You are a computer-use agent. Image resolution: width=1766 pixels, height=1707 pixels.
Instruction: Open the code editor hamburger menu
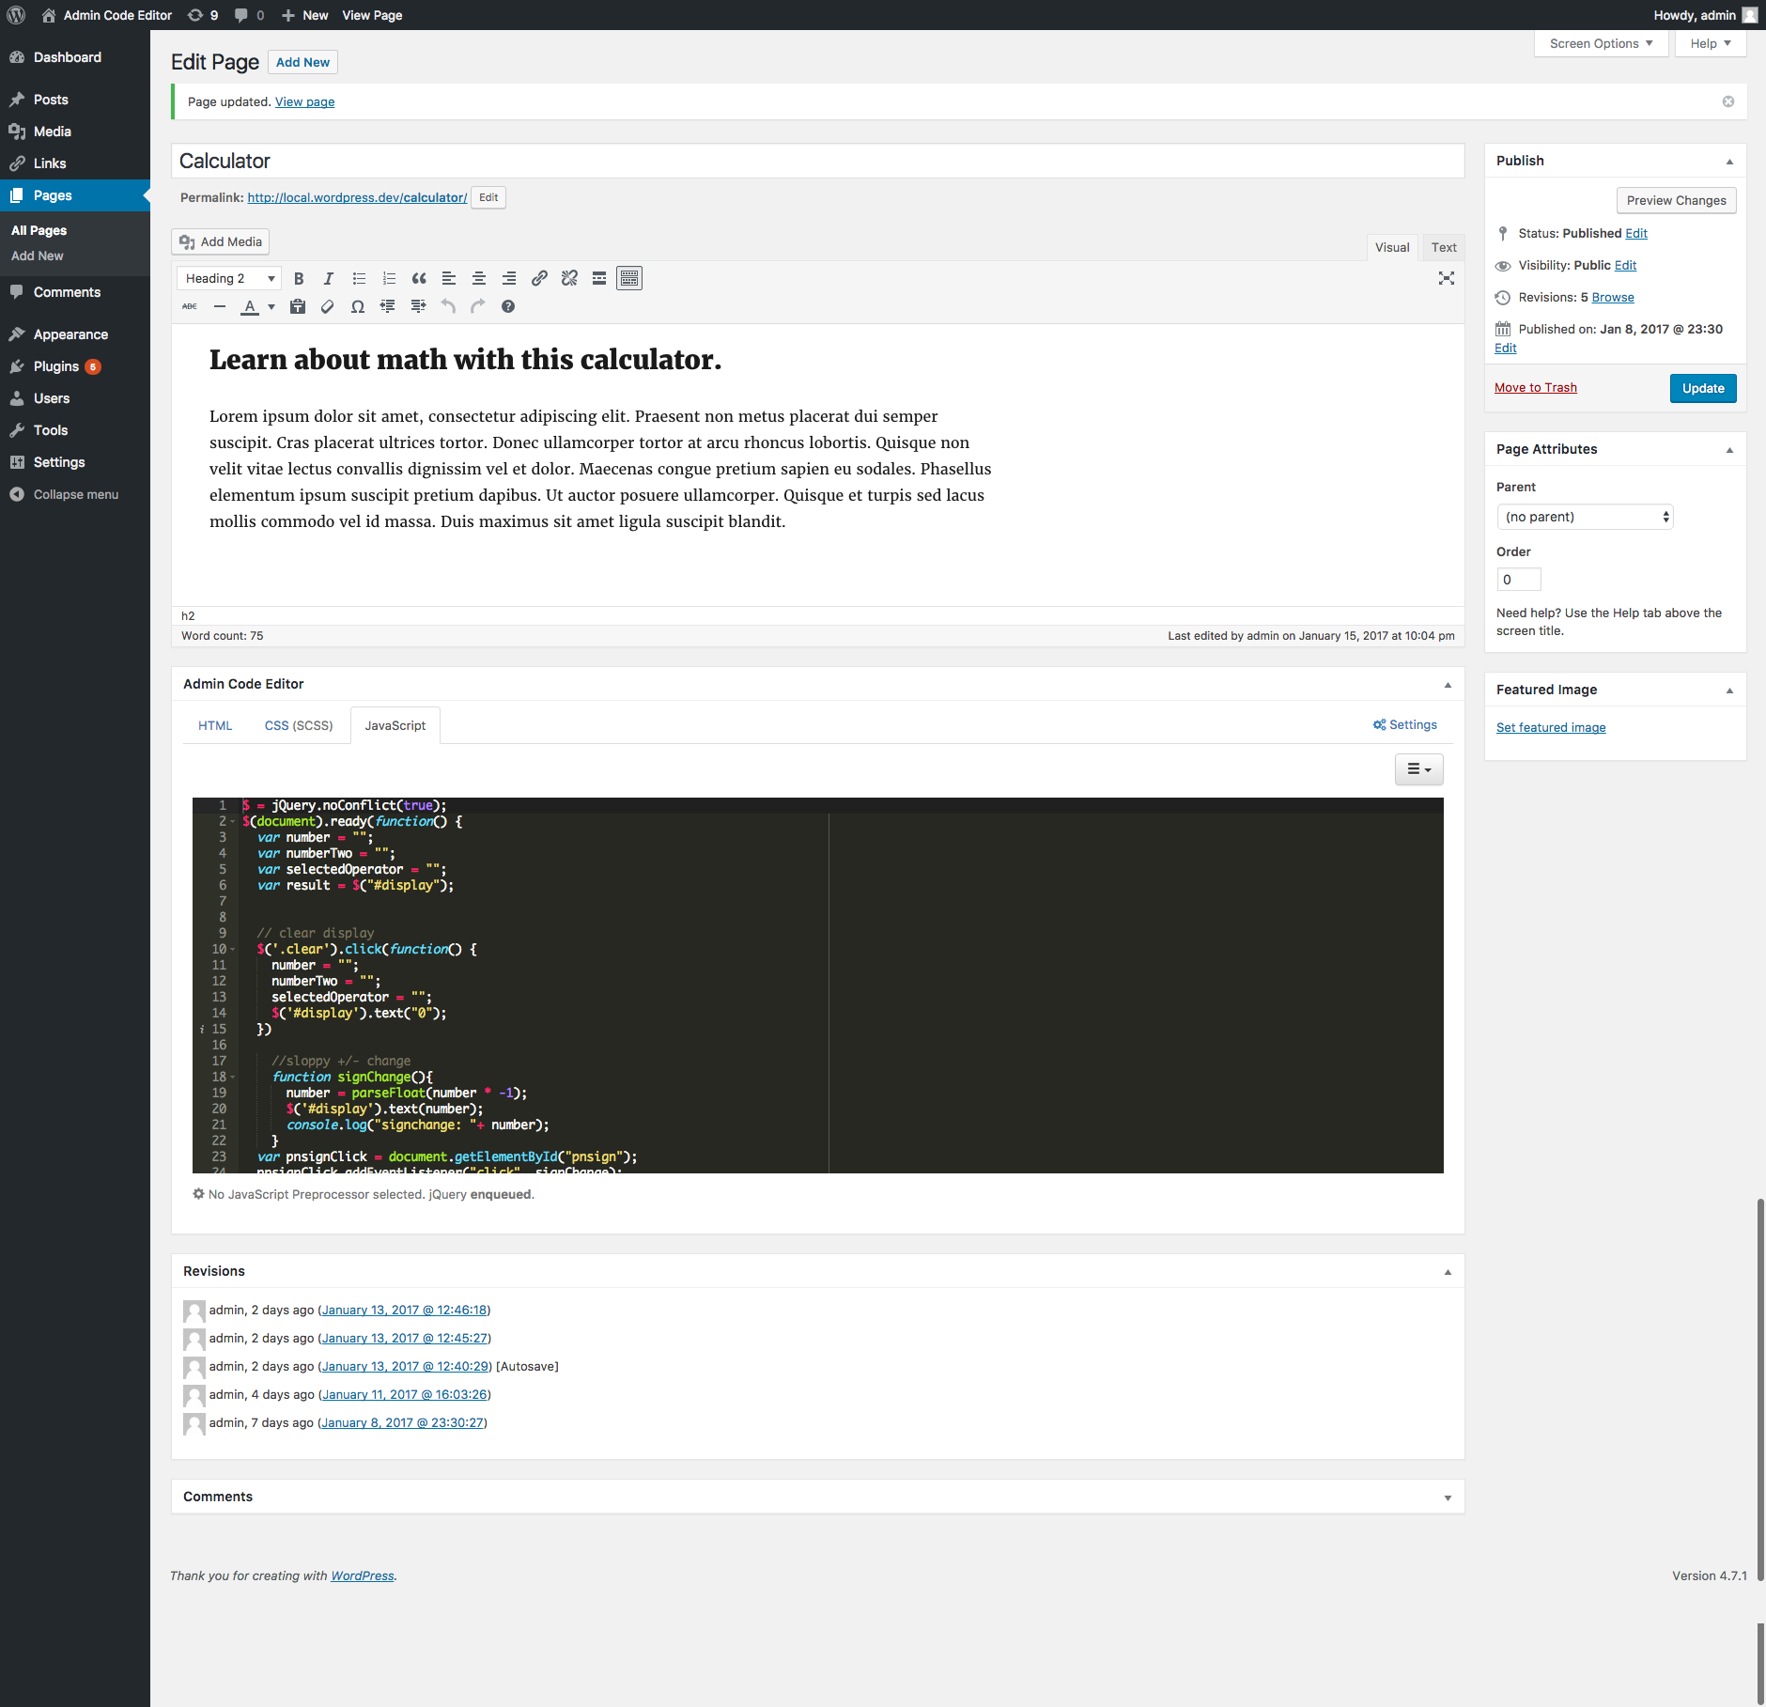click(x=1419, y=768)
